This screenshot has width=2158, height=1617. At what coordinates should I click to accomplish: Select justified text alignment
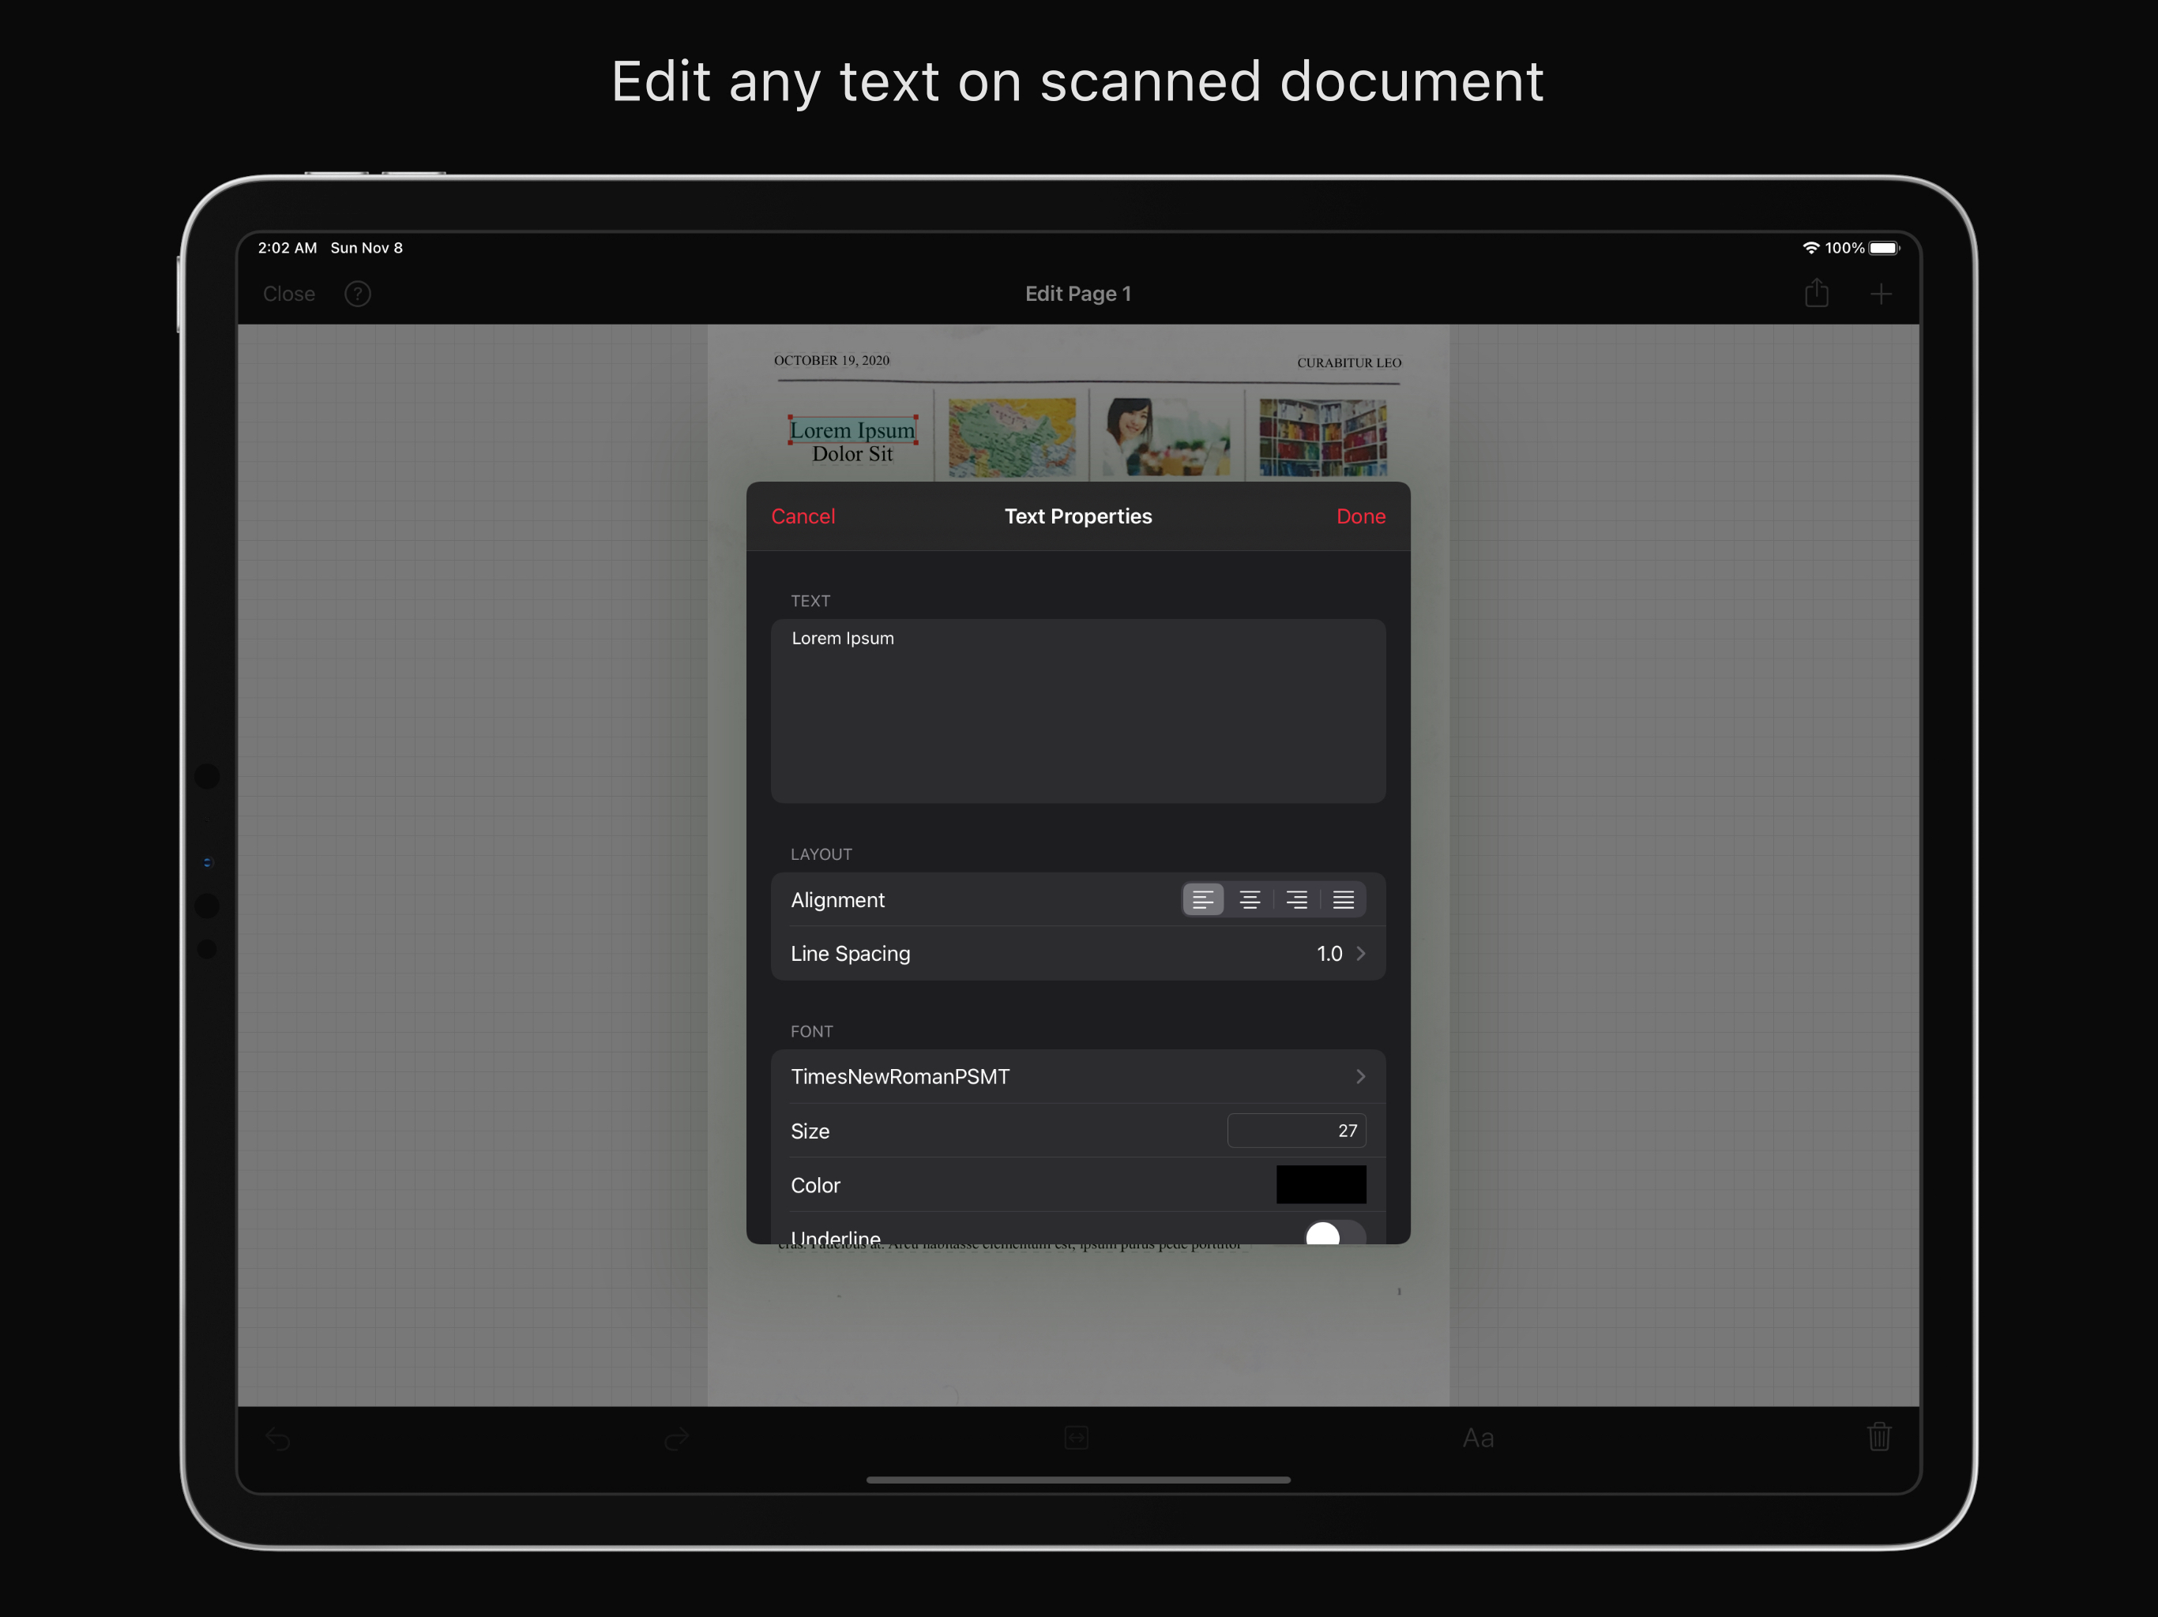click(1344, 899)
